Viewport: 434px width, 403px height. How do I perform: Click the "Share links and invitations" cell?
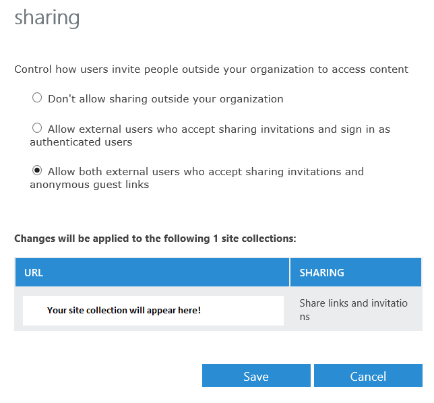353,310
